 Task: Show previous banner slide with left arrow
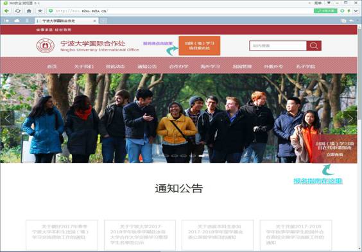tap(8, 119)
